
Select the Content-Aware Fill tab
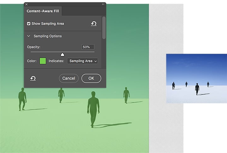pos(43,11)
